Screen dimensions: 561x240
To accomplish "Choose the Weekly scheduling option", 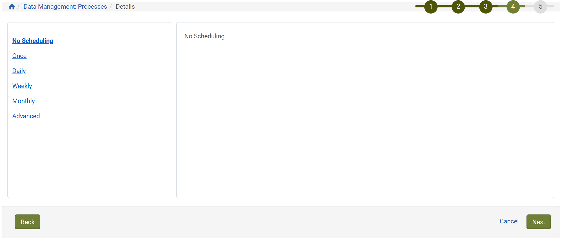I will tap(22, 86).
